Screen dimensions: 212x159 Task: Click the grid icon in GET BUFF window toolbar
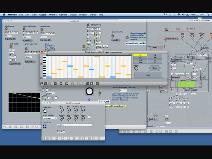166,131
